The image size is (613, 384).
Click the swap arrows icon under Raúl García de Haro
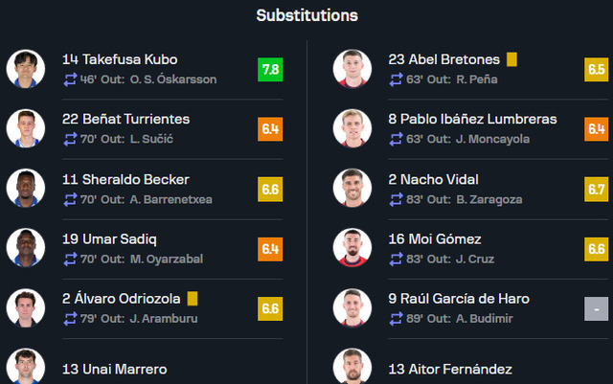tap(396, 318)
